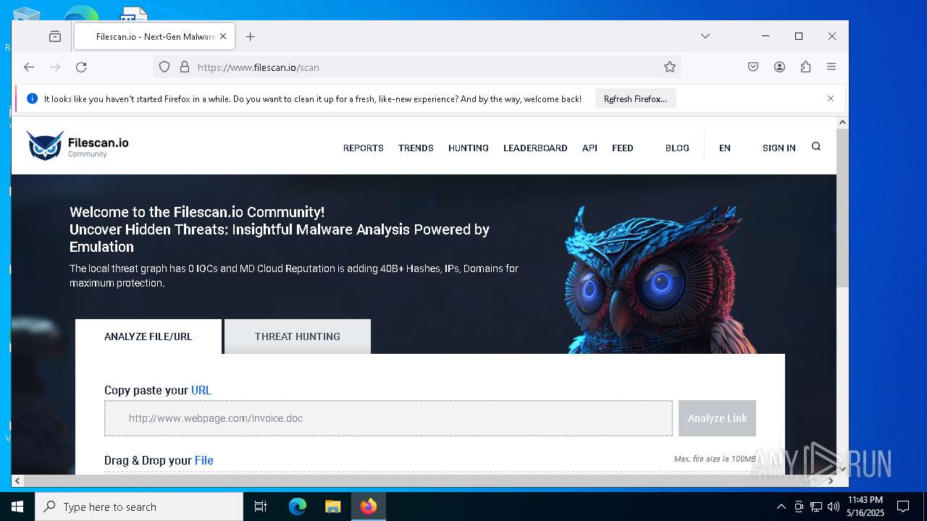Open Task View on taskbar
The height and width of the screenshot is (521, 927).
pos(261,507)
